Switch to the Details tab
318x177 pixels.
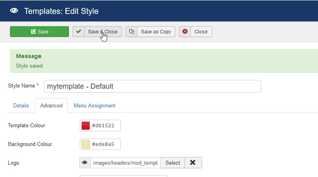coord(21,105)
